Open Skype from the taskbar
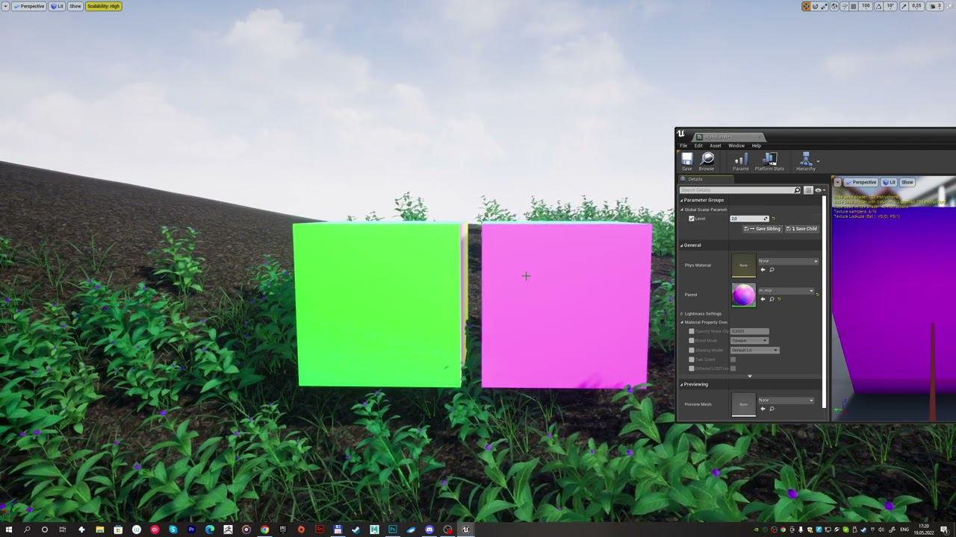 click(173, 530)
